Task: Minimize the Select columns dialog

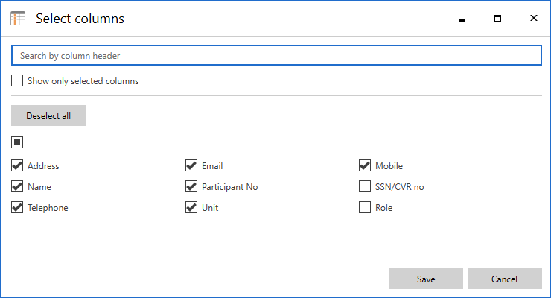Action: pyautogui.click(x=462, y=19)
